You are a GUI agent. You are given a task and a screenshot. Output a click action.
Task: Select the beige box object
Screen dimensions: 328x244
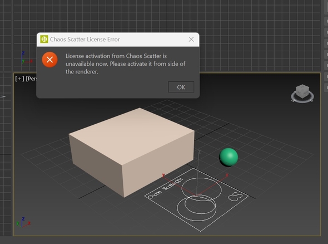[x=132, y=152]
